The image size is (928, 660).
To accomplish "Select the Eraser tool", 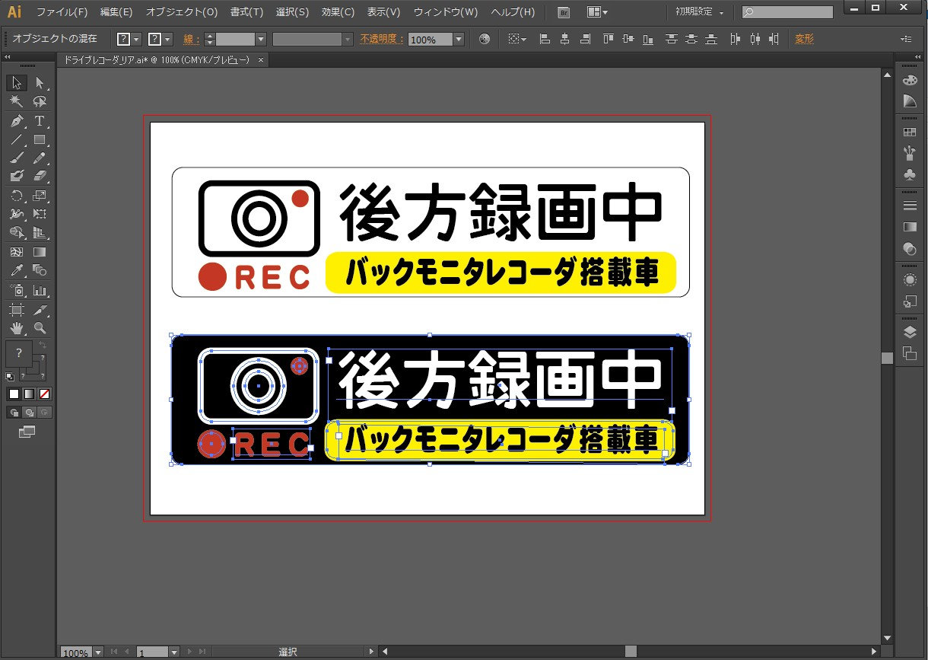I will [40, 177].
